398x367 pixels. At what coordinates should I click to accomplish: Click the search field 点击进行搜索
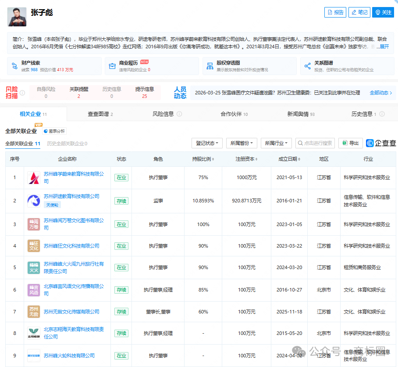pyautogui.click(x=315, y=143)
